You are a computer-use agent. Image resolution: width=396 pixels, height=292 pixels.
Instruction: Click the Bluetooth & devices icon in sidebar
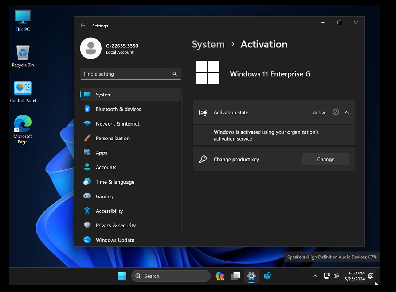coord(87,109)
